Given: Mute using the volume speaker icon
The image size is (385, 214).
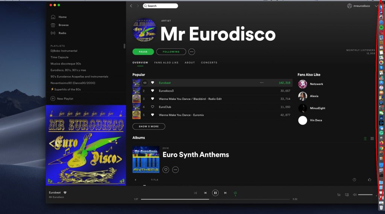Looking at the screenshot, I should [x=355, y=195].
